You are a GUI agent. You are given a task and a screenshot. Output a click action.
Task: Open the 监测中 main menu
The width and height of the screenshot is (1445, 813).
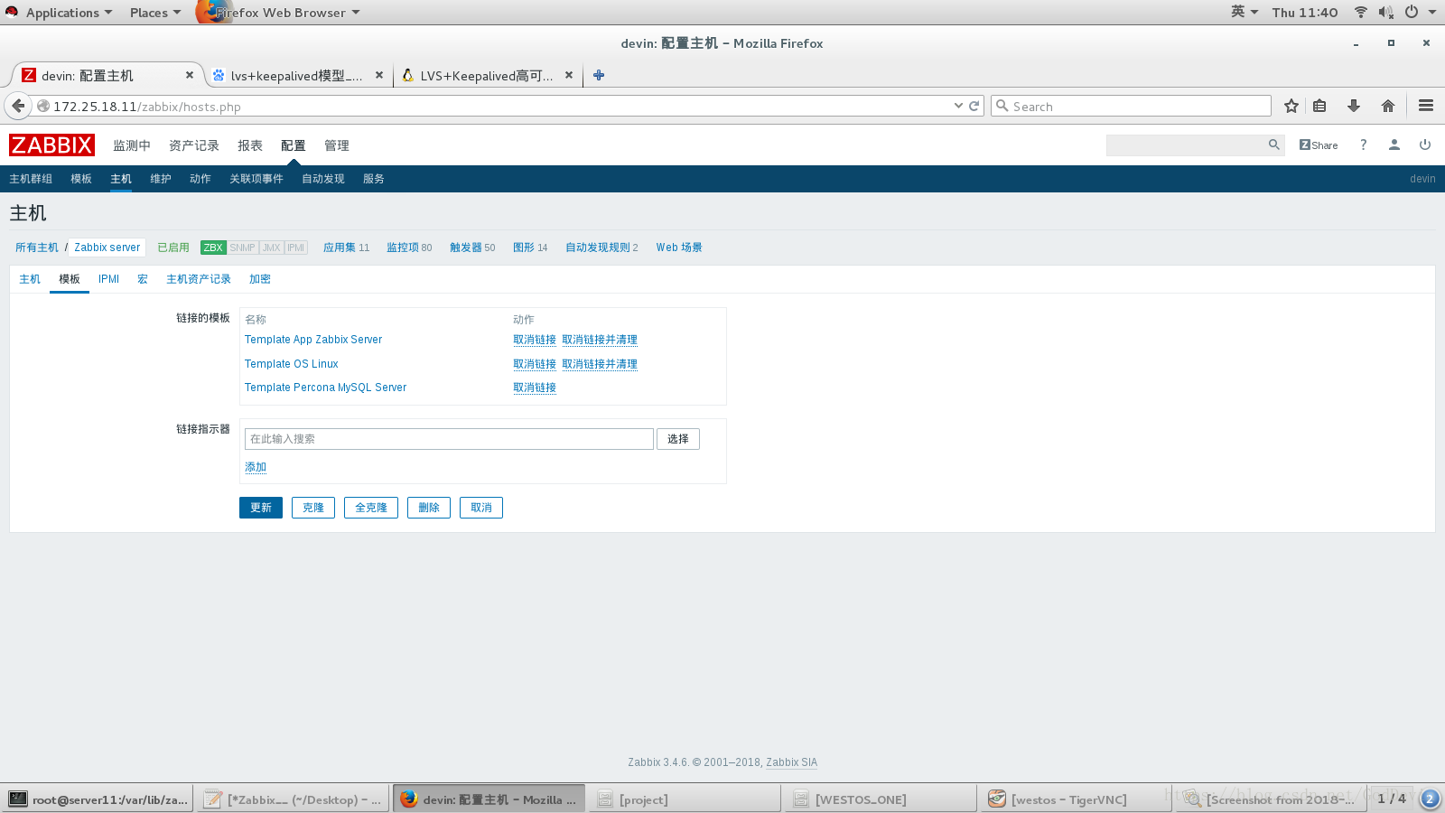point(132,145)
